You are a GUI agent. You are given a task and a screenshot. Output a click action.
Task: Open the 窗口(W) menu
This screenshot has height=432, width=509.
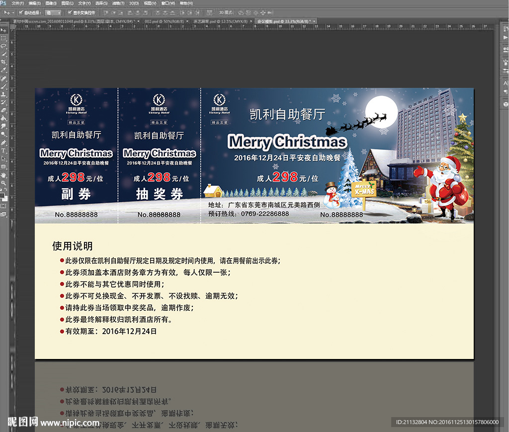coord(168,3)
